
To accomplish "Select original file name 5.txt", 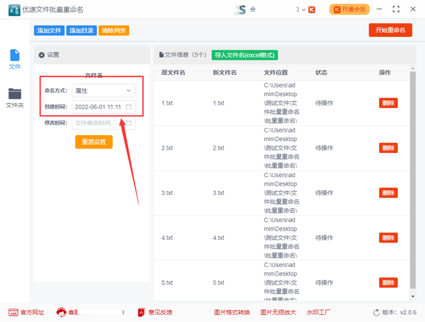I will [167, 282].
